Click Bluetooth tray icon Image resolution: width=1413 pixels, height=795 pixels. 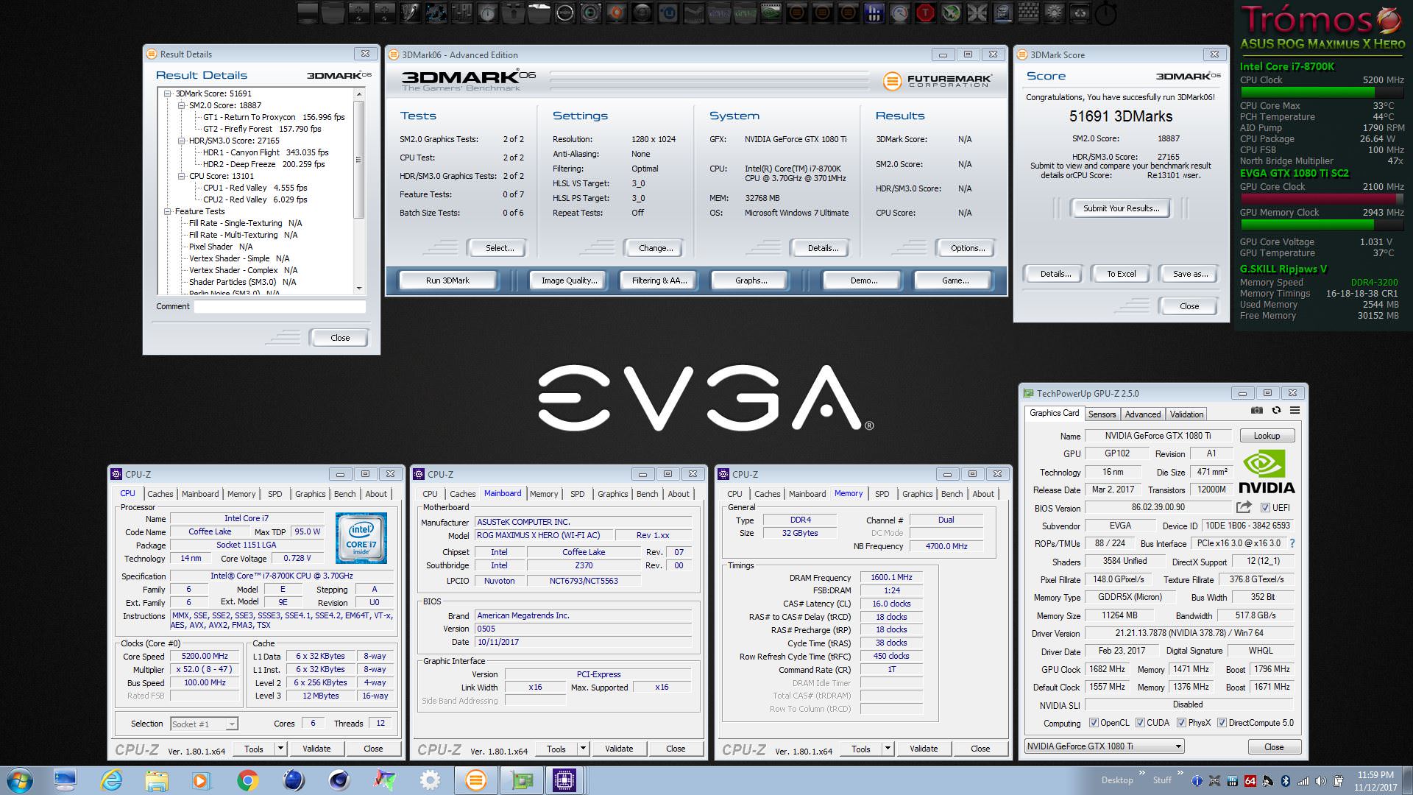point(1286,781)
